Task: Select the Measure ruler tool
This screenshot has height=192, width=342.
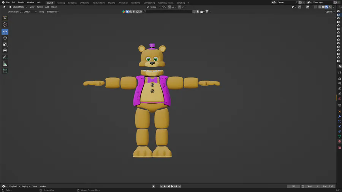Action: pyautogui.click(x=5, y=64)
